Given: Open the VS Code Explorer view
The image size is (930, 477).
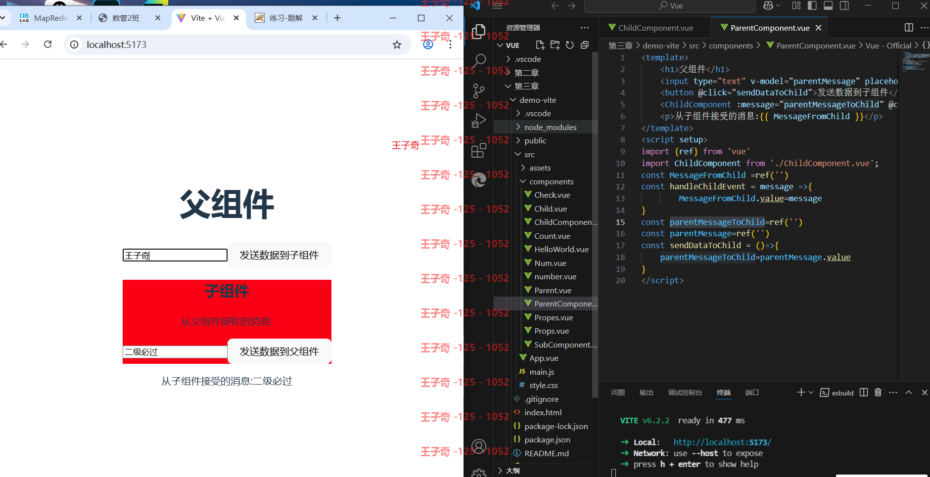Looking at the screenshot, I should [x=478, y=31].
